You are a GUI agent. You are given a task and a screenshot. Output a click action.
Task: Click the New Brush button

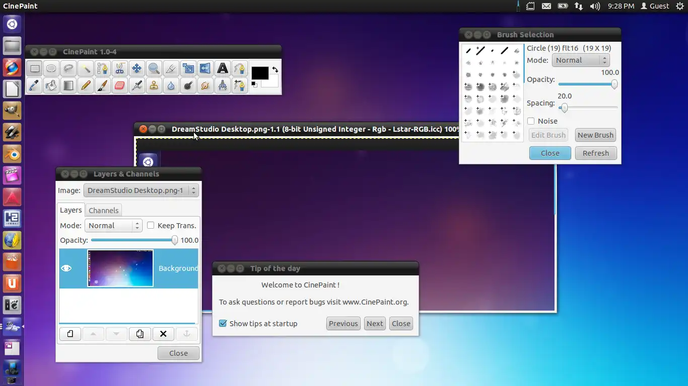coord(595,135)
